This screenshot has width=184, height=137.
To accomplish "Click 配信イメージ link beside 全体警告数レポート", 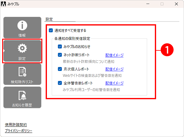I will 114,83.
